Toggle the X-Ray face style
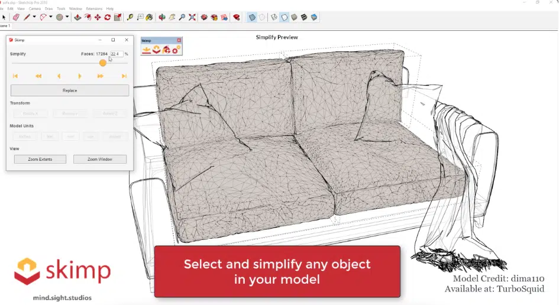The image size is (559, 305). click(x=252, y=17)
